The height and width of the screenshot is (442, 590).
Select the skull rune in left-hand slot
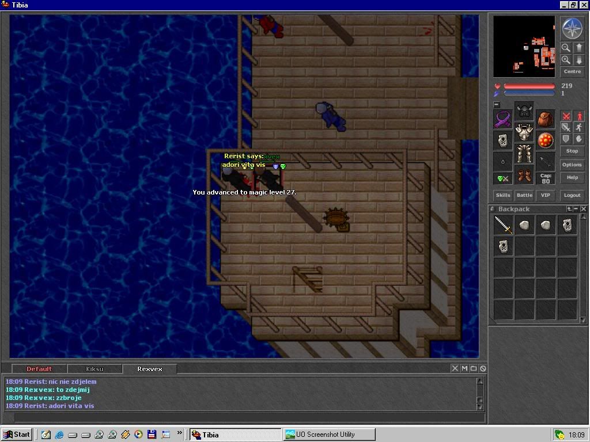point(502,140)
